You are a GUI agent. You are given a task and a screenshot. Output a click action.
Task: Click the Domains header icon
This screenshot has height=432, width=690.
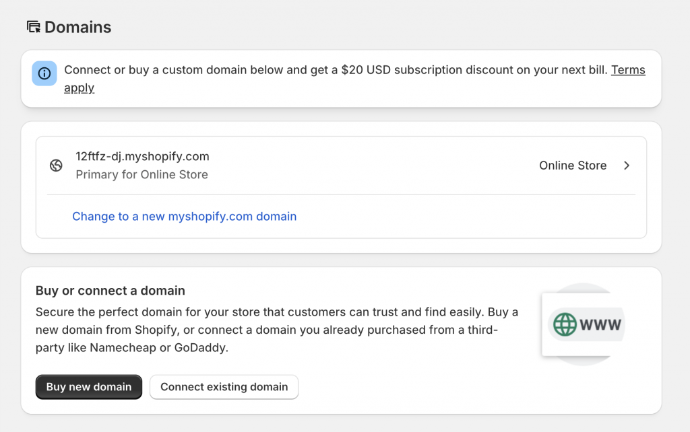point(33,27)
